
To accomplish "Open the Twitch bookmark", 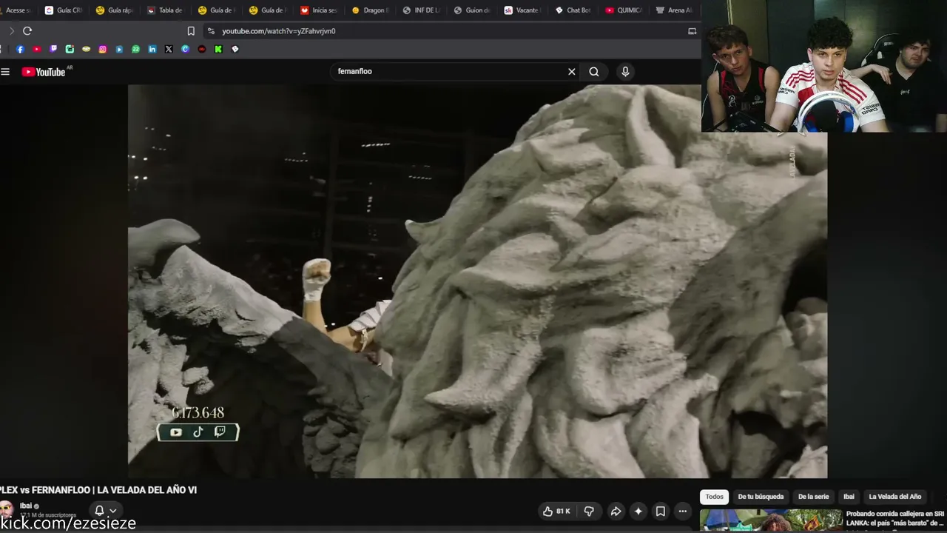I will (x=53, y=49).
